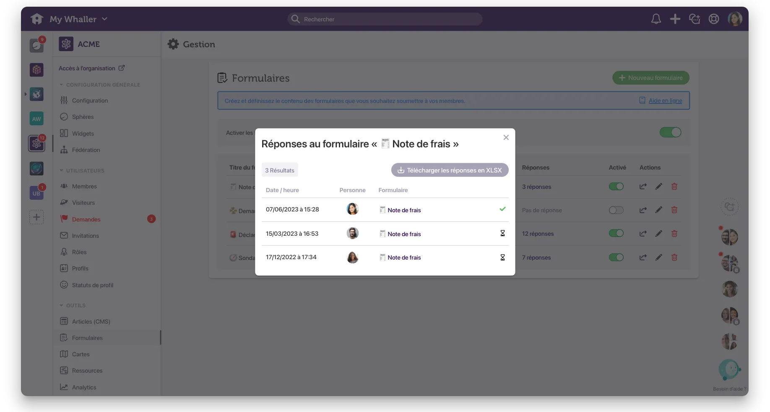The height and width of the screenshot is (412, 770).
Task: Toggle the Activé switch in the 3 réponses row
Action: [x=616, y=186]
